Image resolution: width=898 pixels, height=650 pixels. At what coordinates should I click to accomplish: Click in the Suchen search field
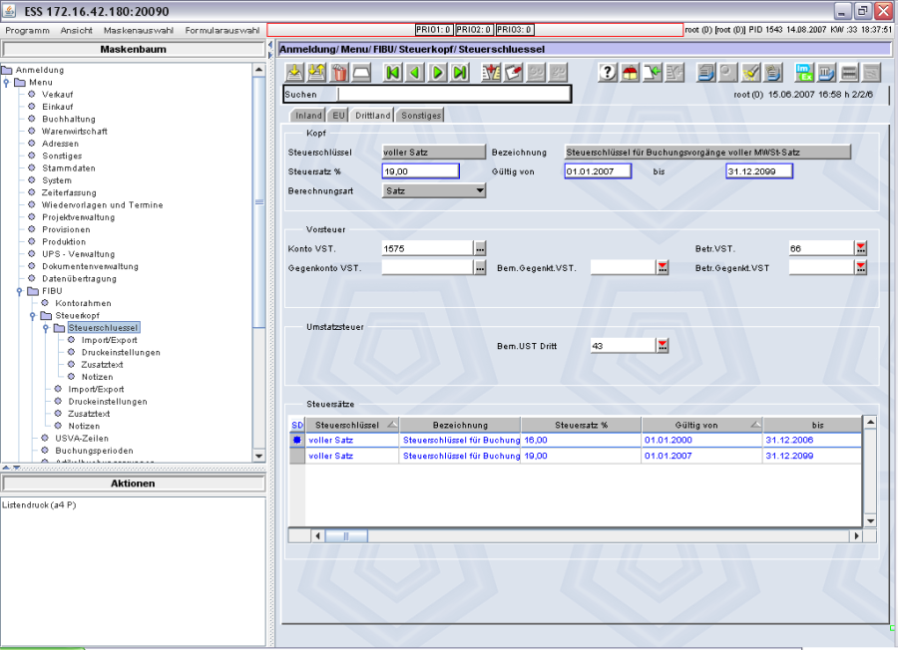[x=454, y=95]
